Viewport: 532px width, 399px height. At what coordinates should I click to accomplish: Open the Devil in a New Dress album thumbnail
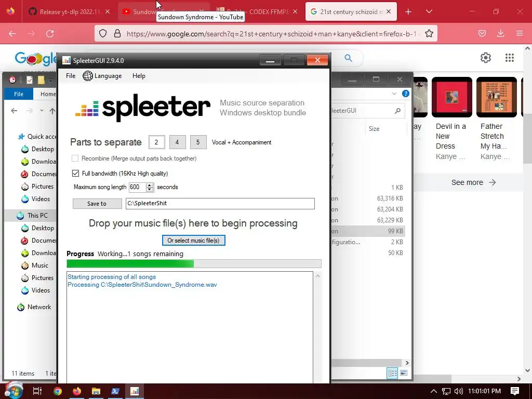point(451,97)
